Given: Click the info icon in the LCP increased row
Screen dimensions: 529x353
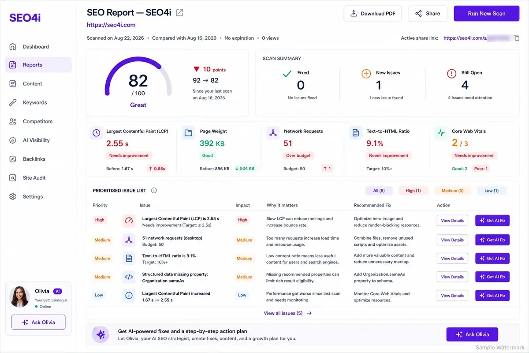Looking at the screenshot, I should pyautogui.click(x=129, y=296).
